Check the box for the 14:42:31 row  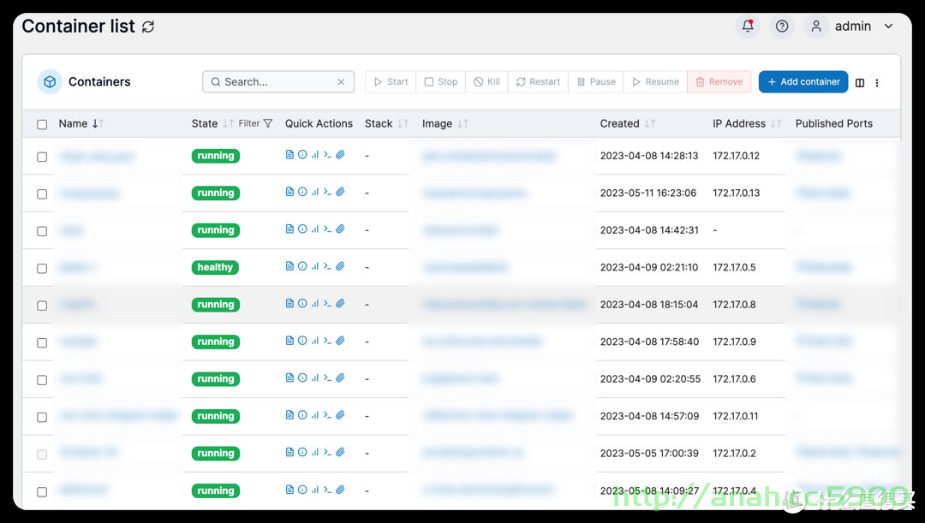[x=42, y=231]
